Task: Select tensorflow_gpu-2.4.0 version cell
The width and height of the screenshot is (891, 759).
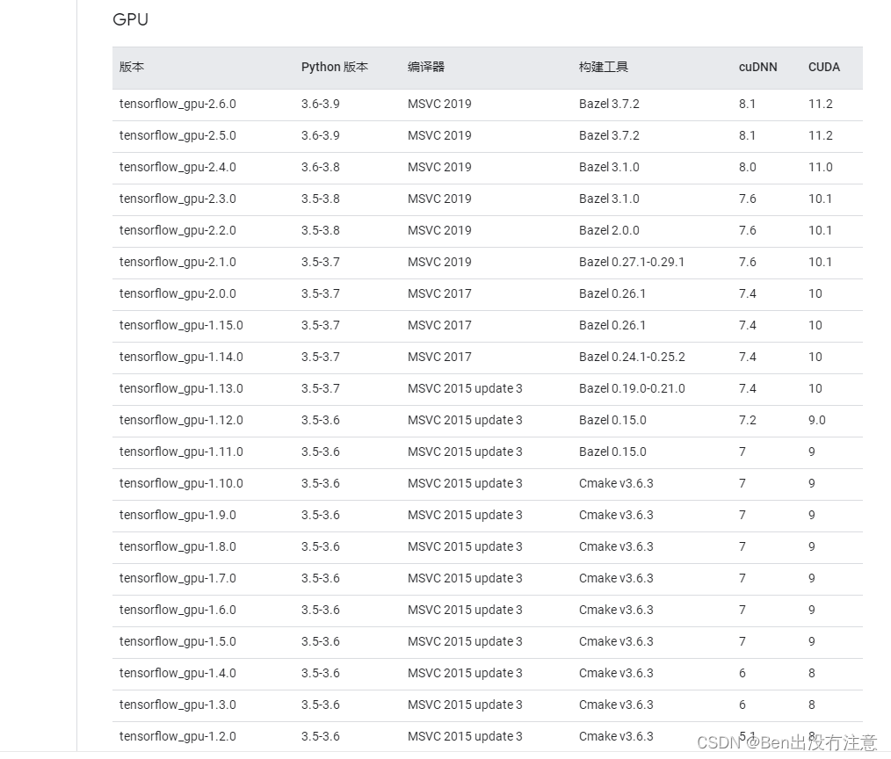Action: (x=177, y=168)
